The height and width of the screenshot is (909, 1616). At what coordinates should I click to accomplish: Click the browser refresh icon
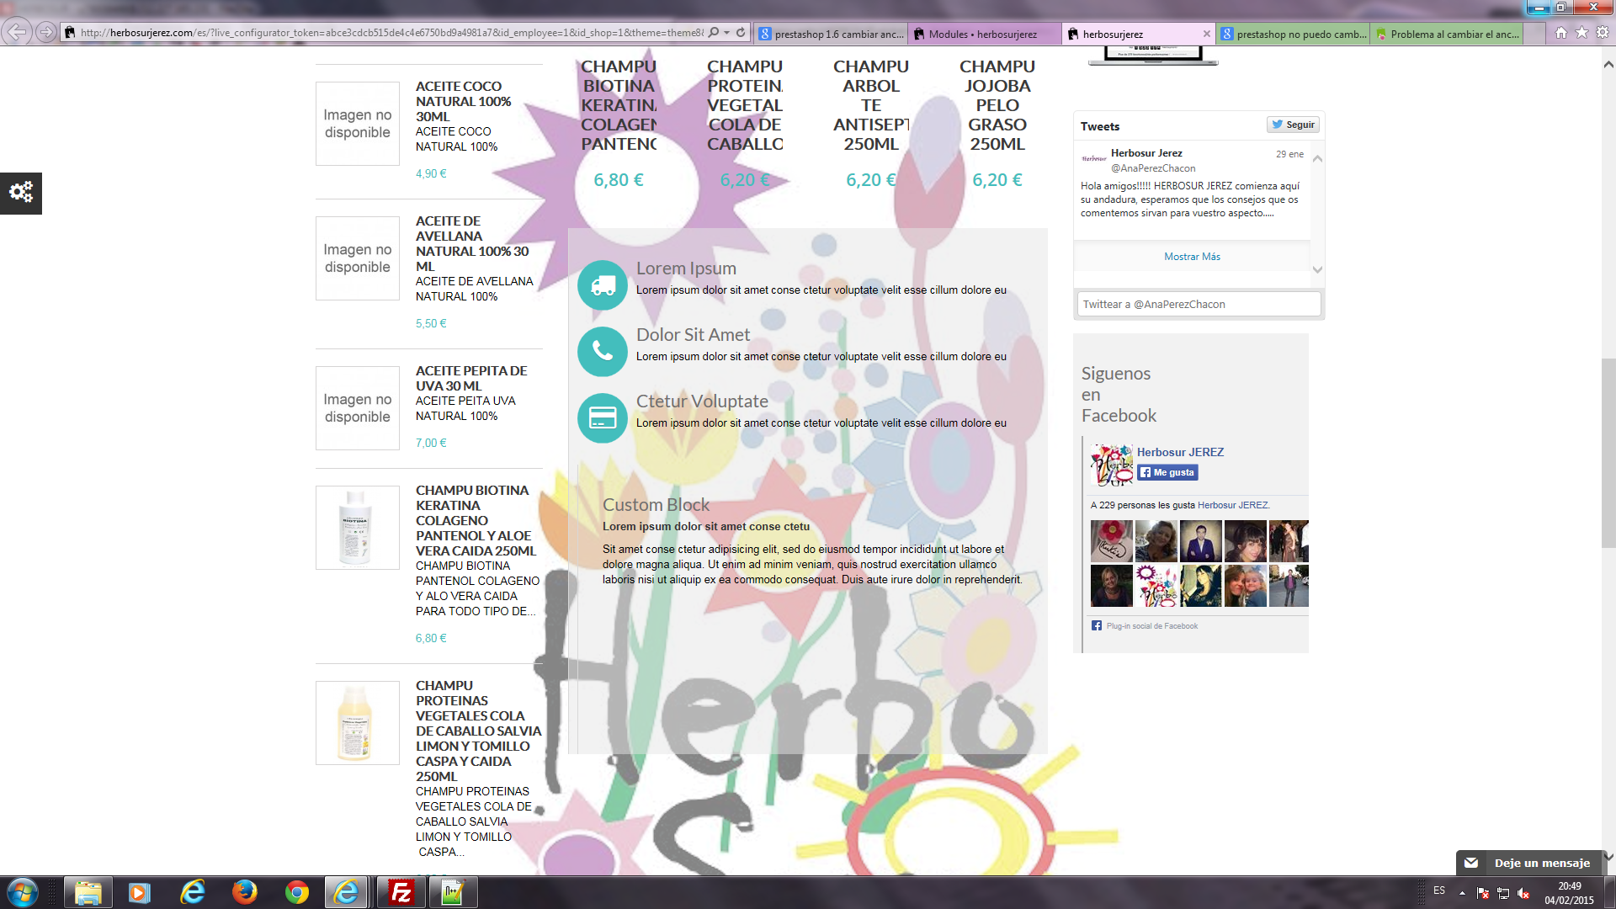click(741, 33)
